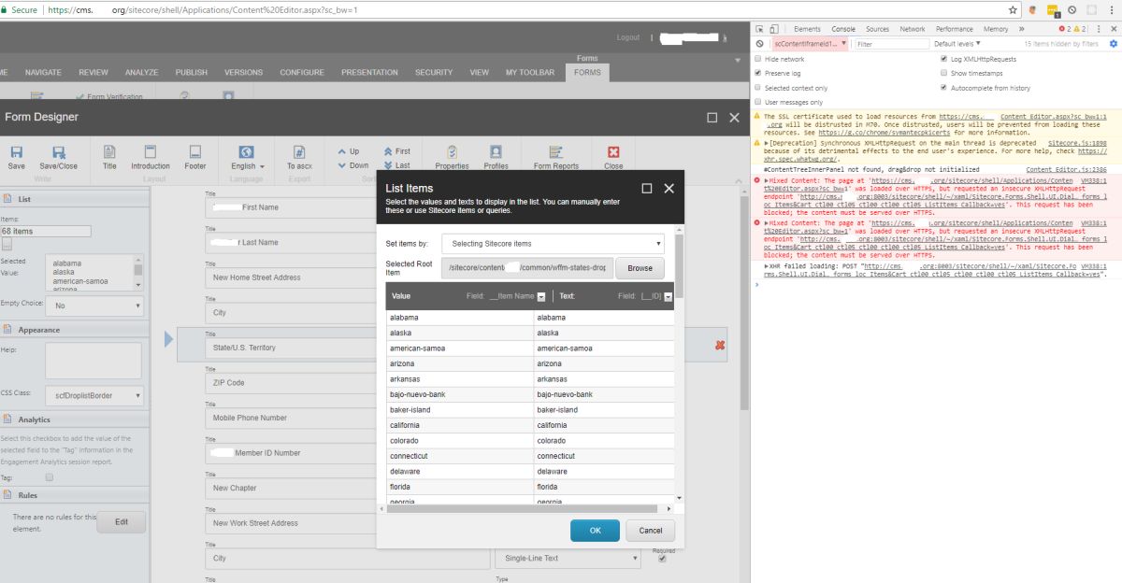Export the form with To ascx

pos(299,156)
